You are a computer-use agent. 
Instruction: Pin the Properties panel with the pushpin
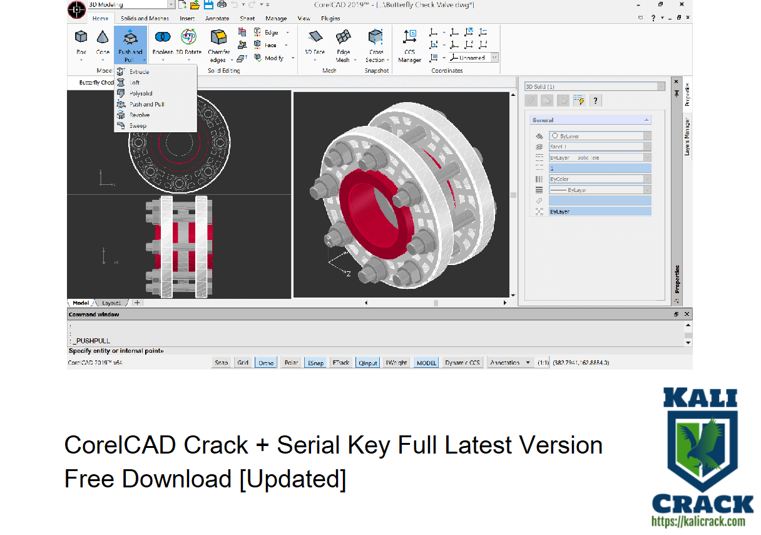coord(676,93)
